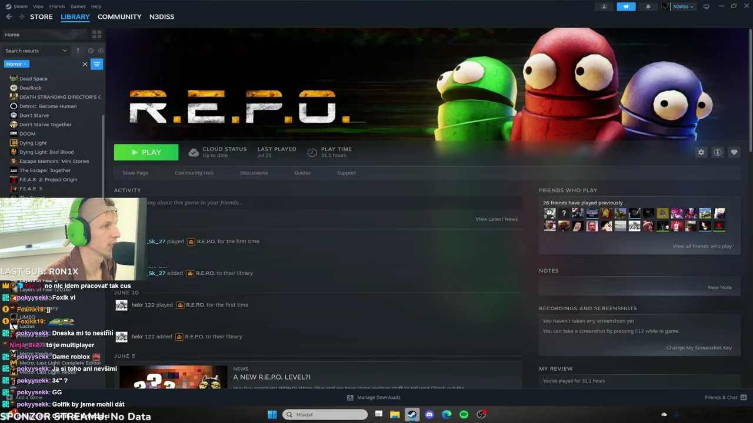
Task: Open the Search results dropdown
Action: (36, 51)
